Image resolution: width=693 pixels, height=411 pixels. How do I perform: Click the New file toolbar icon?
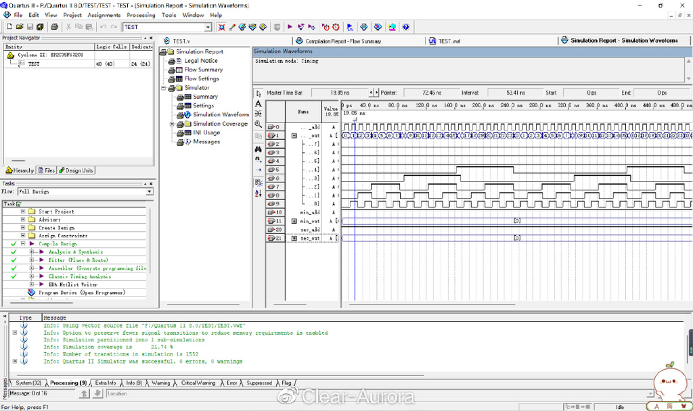(9, 27)
